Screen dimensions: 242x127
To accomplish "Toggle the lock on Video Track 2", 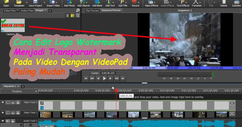I will click(x=18, y=102).
